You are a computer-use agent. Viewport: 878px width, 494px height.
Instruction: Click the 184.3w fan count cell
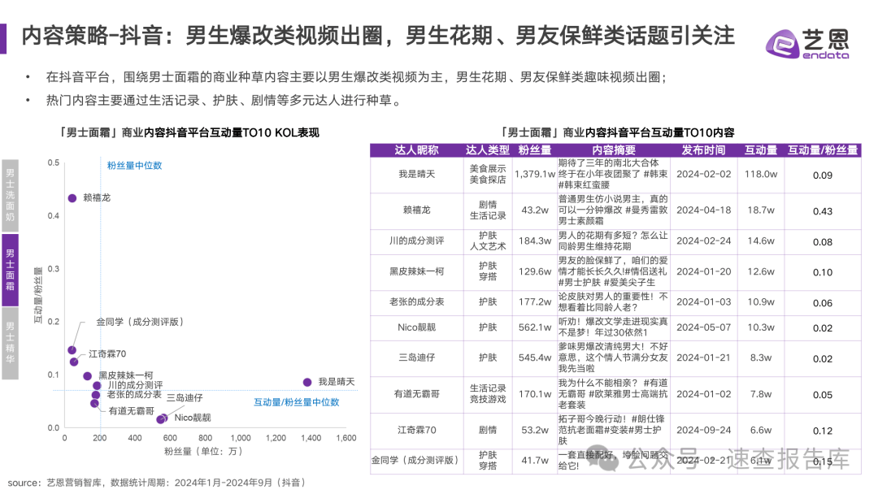[x=535, y=240]
